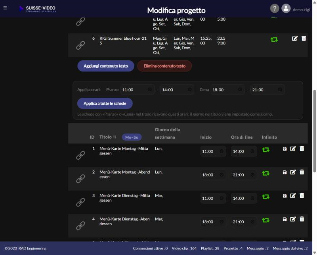Click Aggiungi contenuto testo button
This screenshot has height=255, width=317.
click(106, 66)
